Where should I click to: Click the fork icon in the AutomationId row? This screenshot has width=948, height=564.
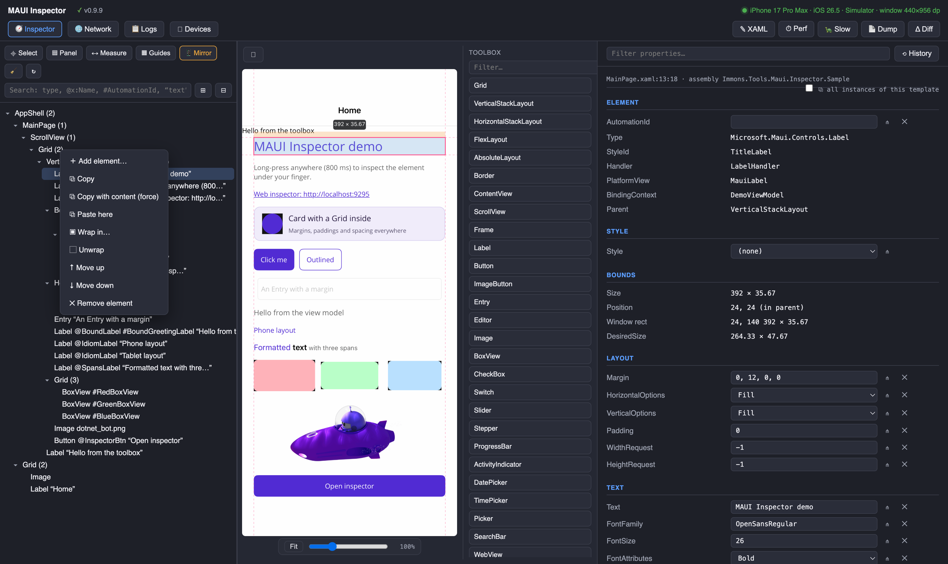tap(887, 122)
